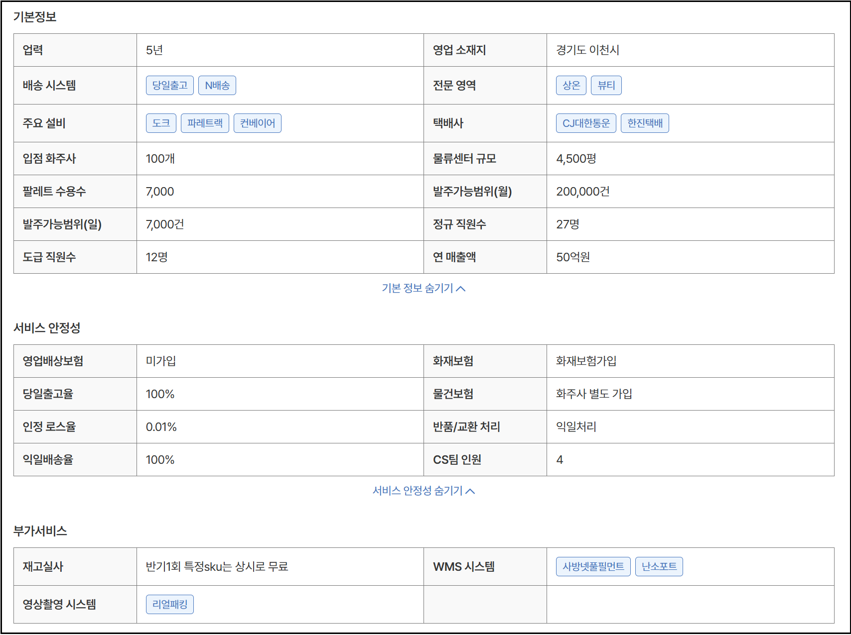Click the 업력 label cell
This screenshot has width=851, height=635.
[75, 50]
